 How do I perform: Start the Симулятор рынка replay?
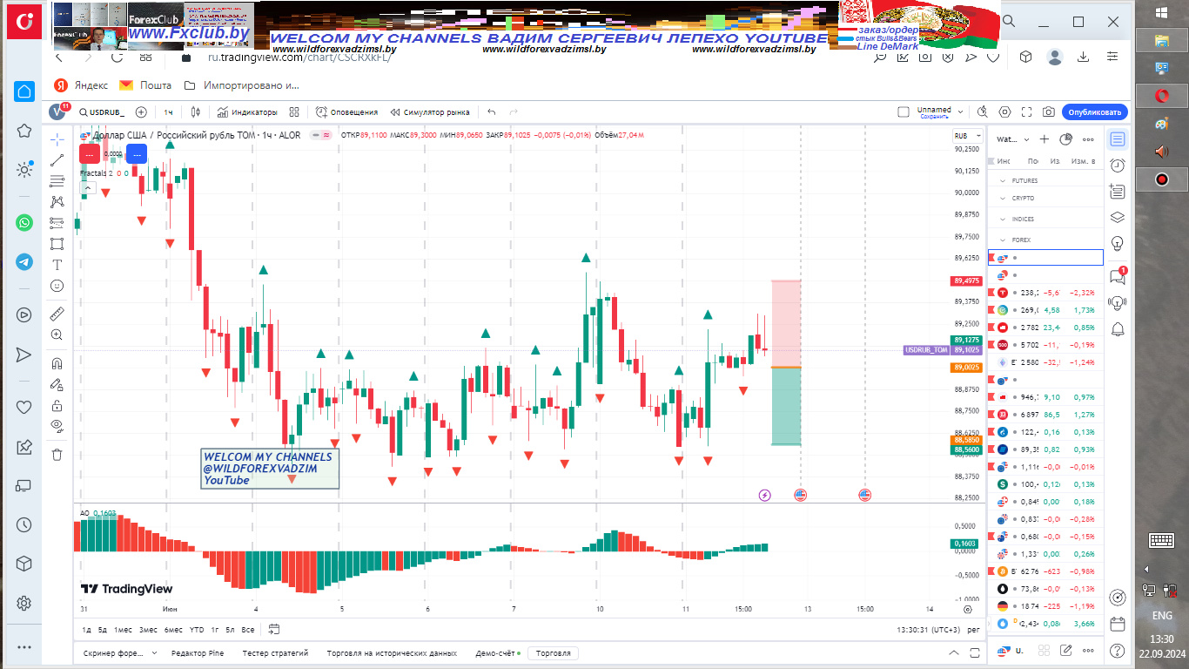[x=430, y=112]
